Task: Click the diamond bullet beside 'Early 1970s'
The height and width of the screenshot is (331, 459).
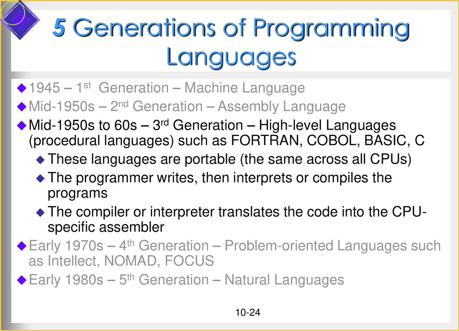Action: (x=22, y=246)
